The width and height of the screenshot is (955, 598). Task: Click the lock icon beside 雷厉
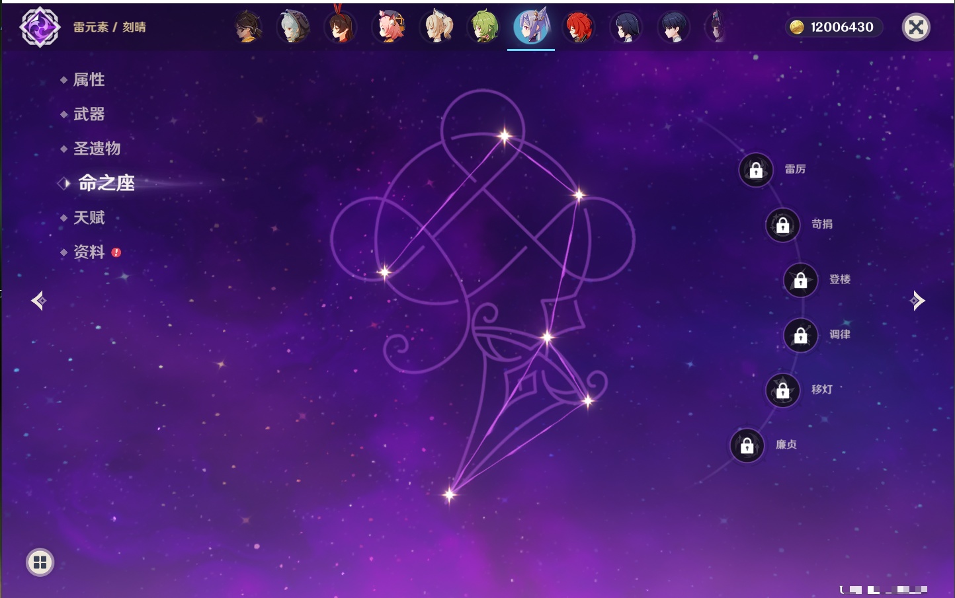point(756,170)
